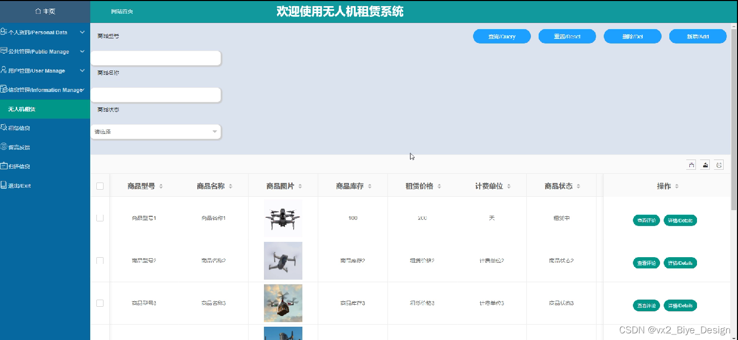Open the table column filter icon

click(x=691, y=165)
